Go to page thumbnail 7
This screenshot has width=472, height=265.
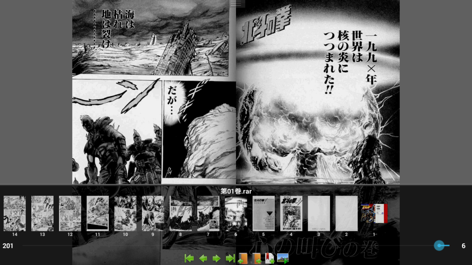pyautogui.click(x=208, y=213)
